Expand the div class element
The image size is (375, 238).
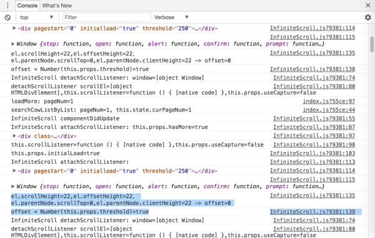pyautogui.click(x=14, y=136)
